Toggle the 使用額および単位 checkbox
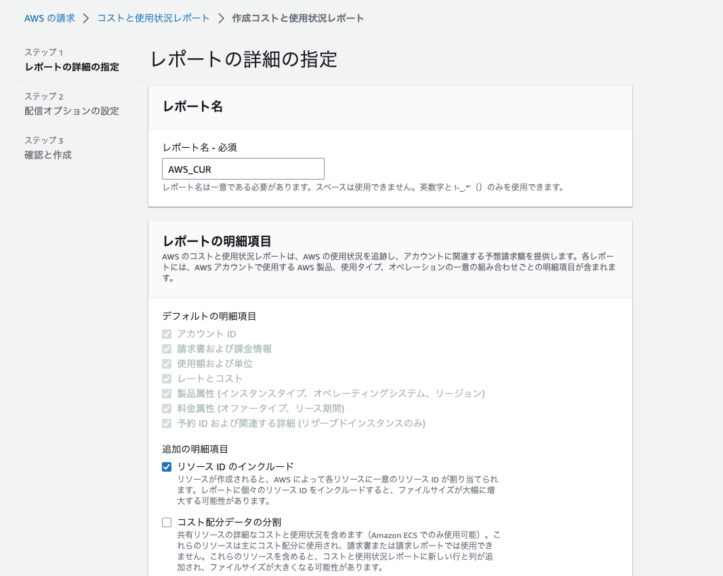This screenshot has width=723, height=576. point(167,364)
